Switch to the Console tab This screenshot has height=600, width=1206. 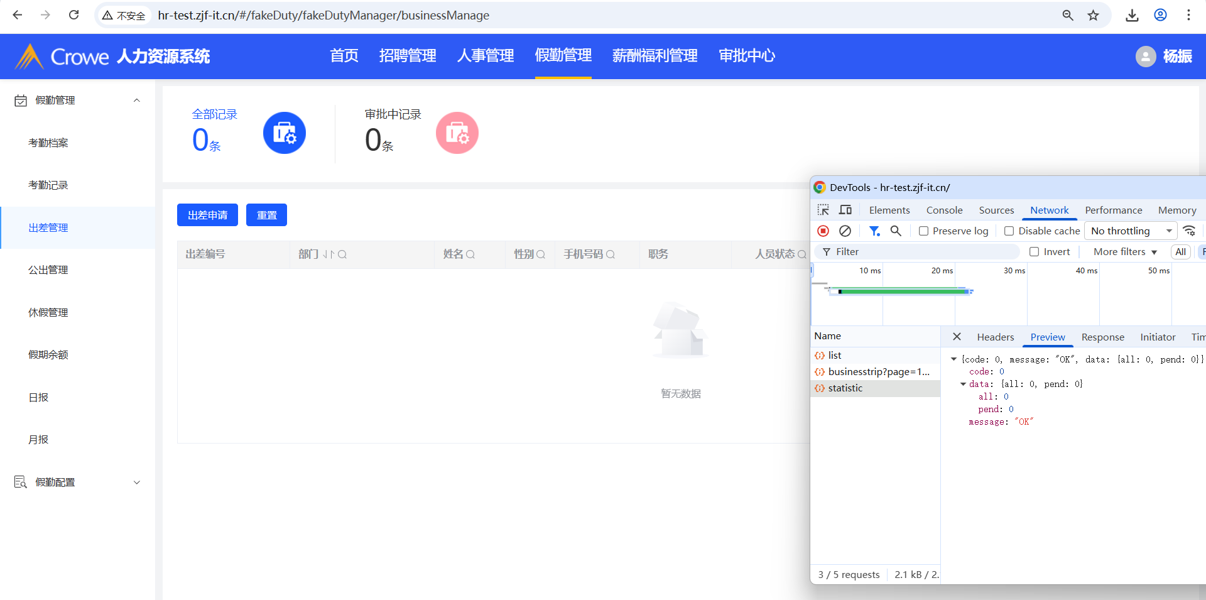click(943, 210)
